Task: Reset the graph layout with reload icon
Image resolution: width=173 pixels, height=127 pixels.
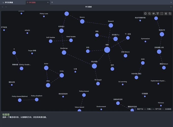Action: [x=170, y=13]
